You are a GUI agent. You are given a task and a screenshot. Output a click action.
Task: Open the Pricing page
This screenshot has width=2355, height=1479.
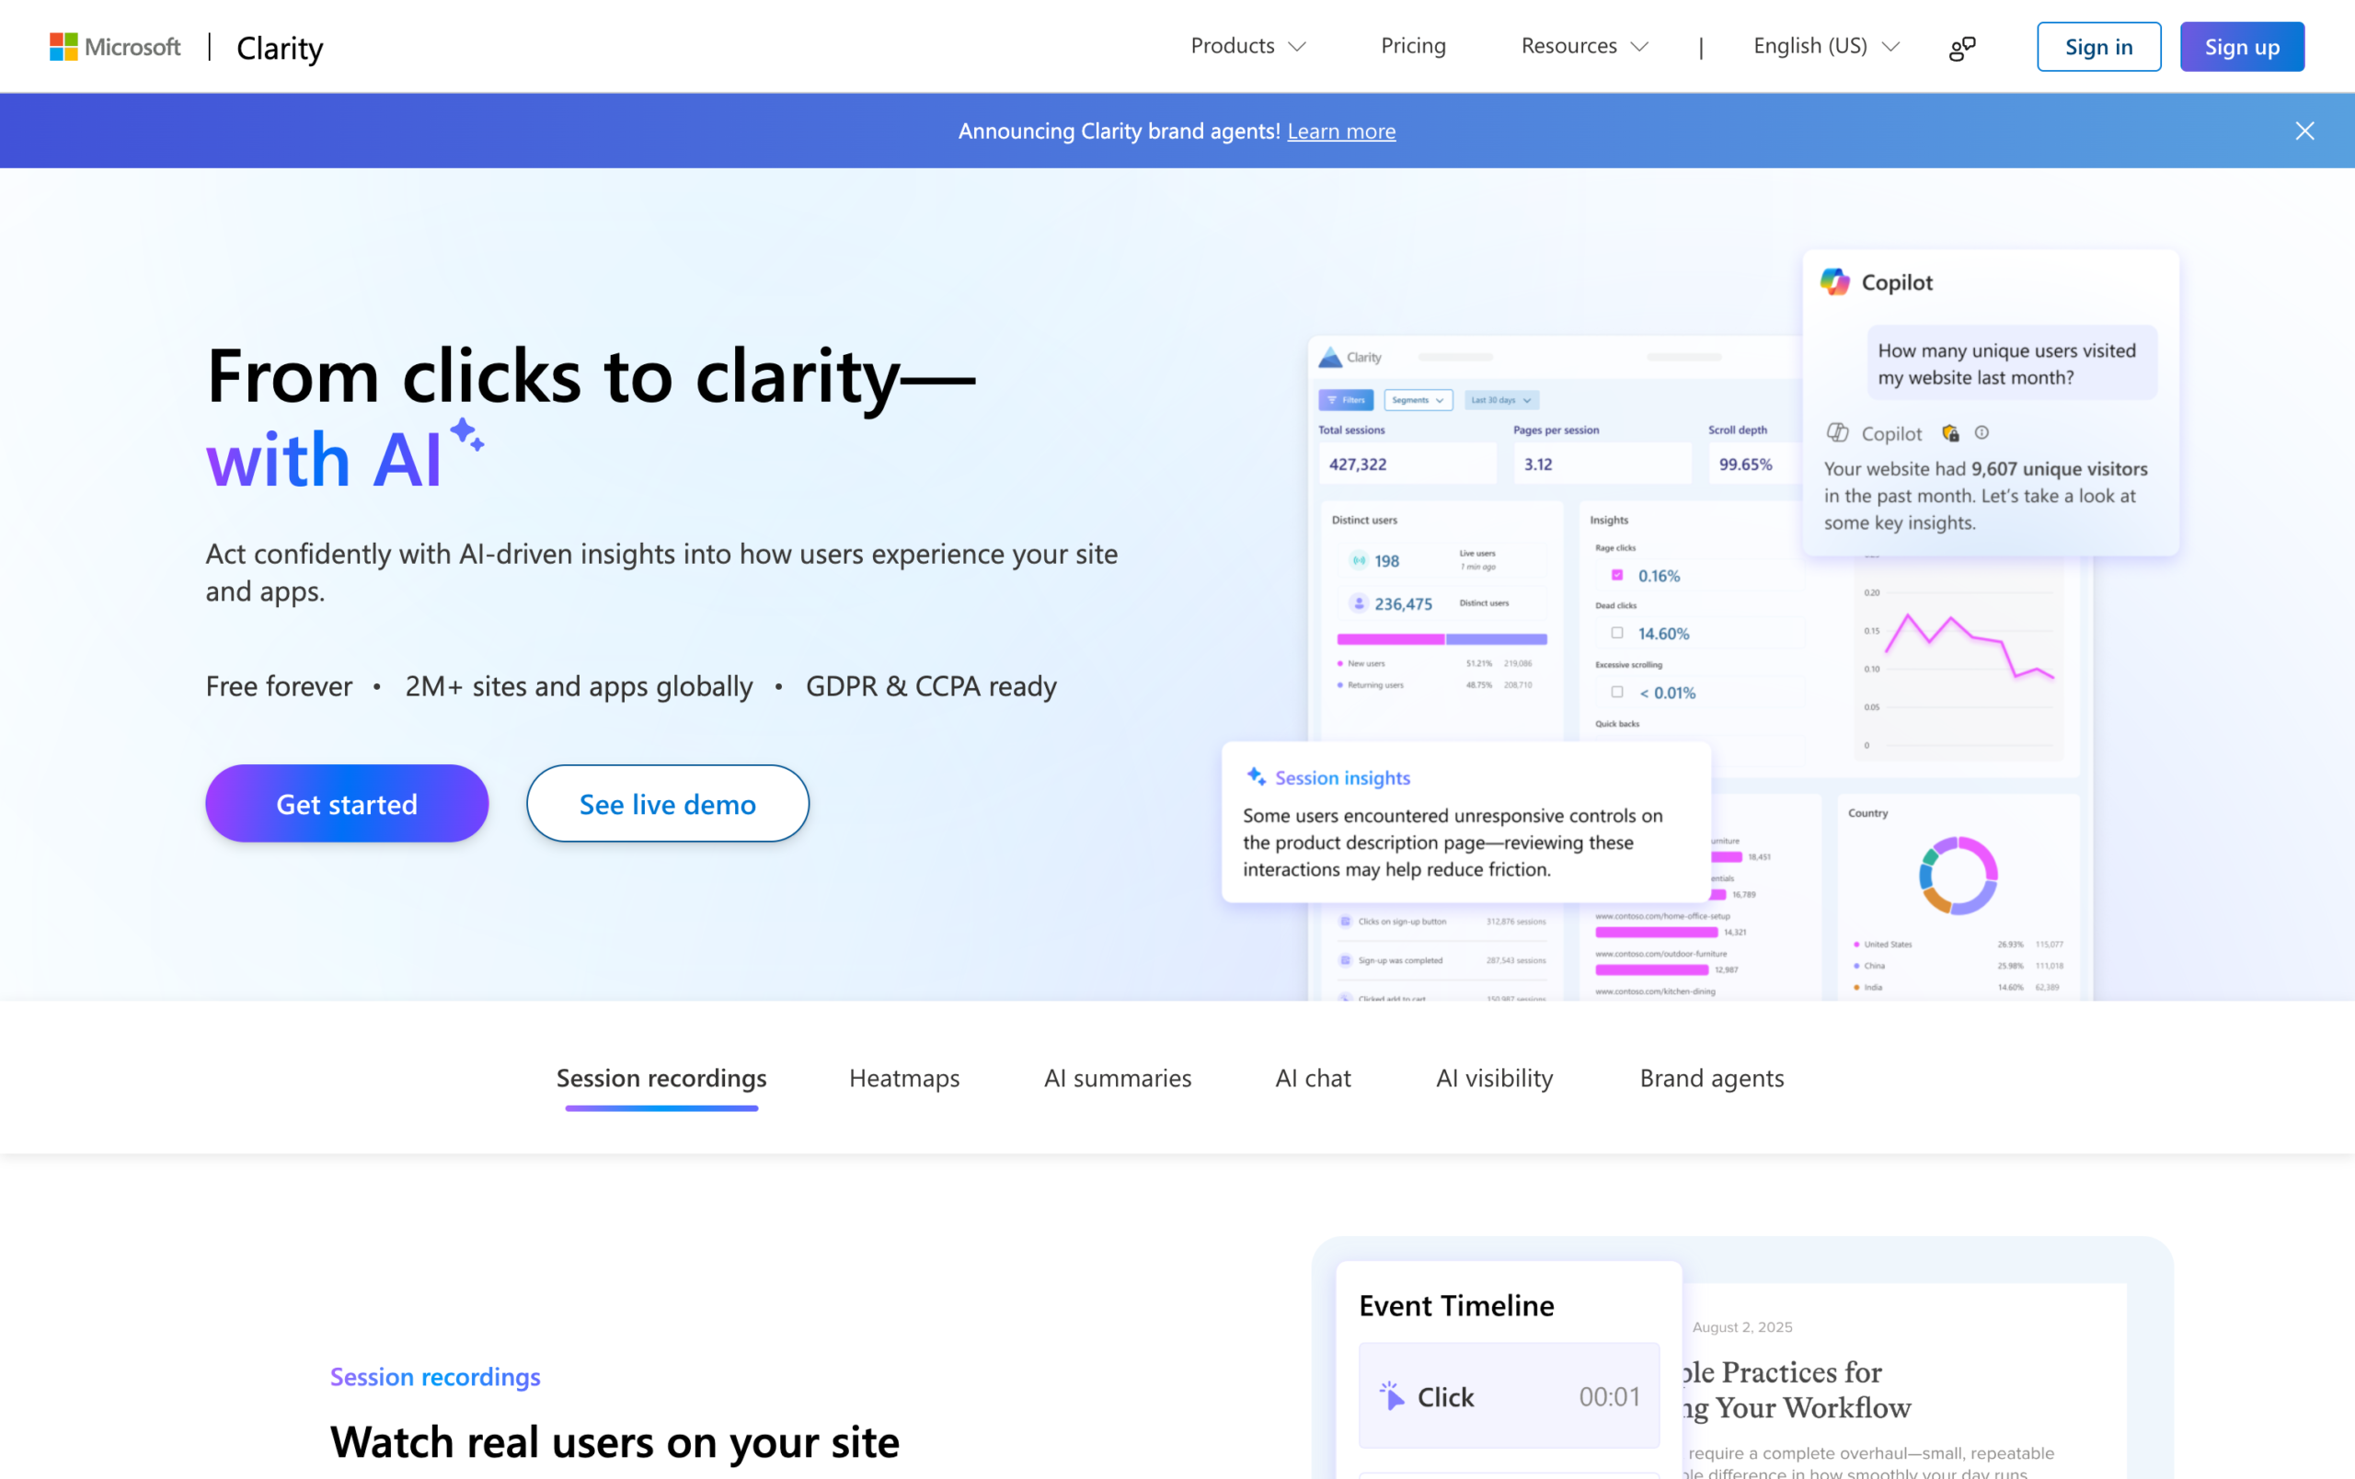[1413, 46]
